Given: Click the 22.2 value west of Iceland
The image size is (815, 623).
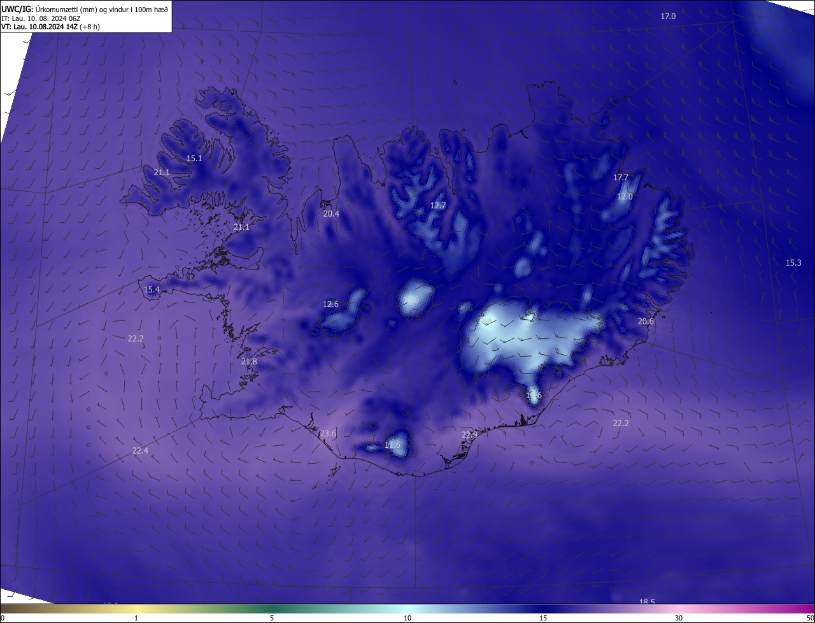Looking at the screenshot, I should (x=136, y=338).
